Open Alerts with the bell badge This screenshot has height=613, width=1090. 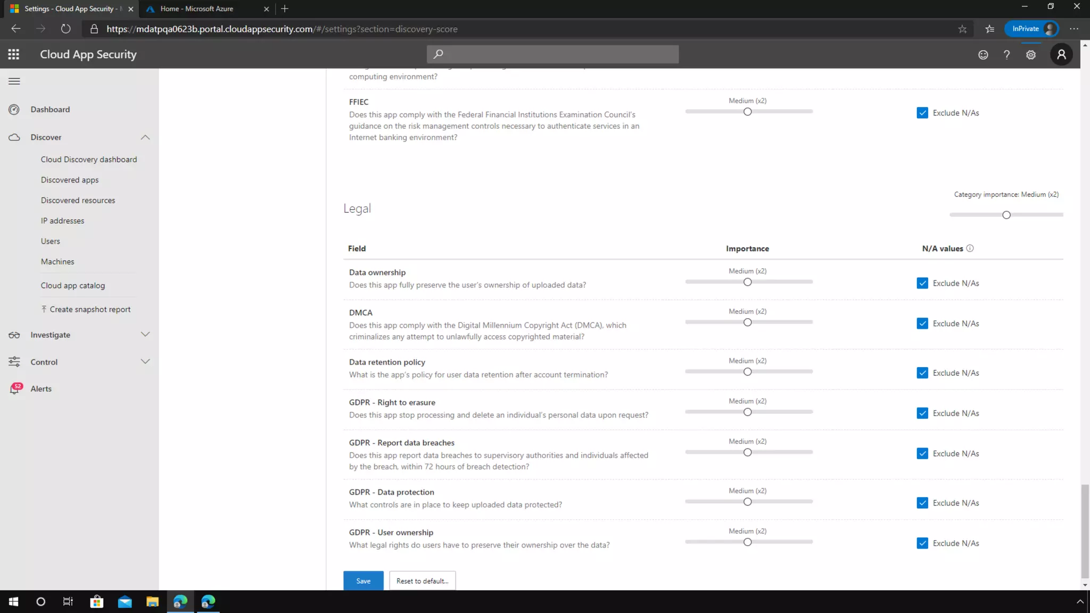point(41,389)
